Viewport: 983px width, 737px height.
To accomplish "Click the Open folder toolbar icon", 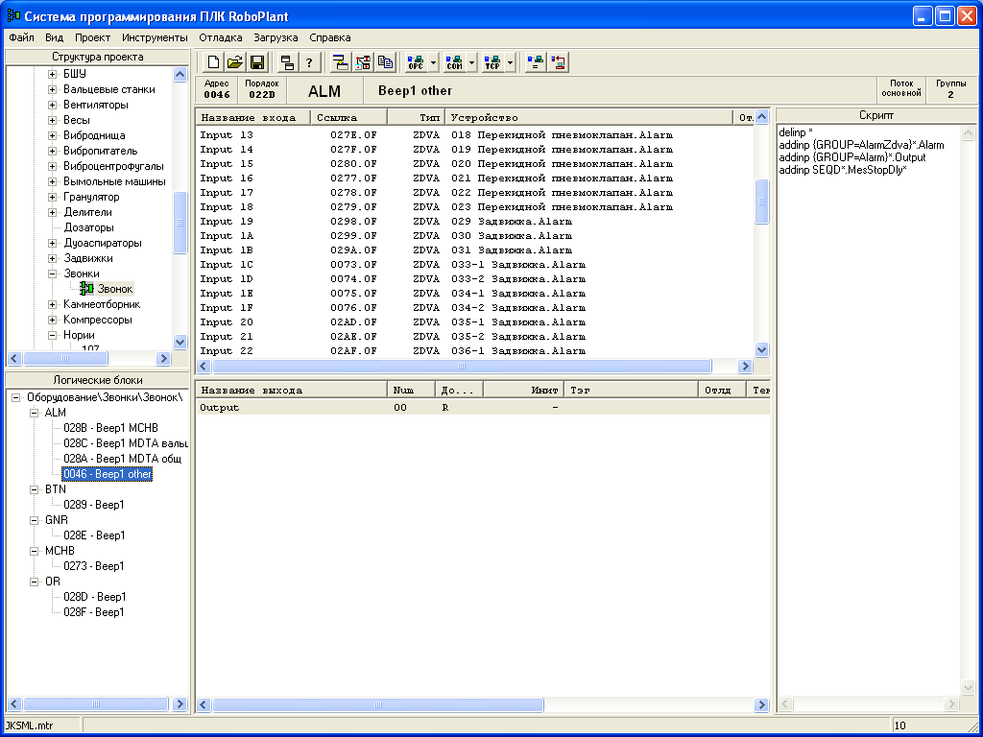I will [235, 62].
